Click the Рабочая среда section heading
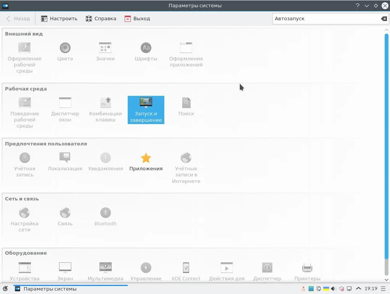 26,89
